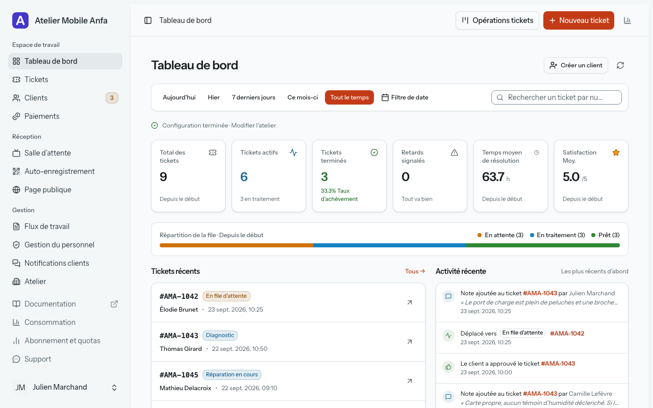653x408 pixels.
Task: Select the Aujourd'hui time filter
Action: [x=179, y=97]
